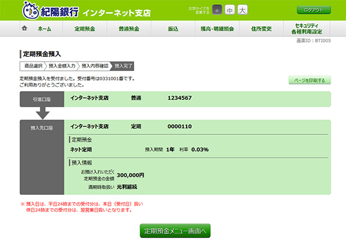Click account number 1234567
The image size is (346, 244).
(180, 98)
